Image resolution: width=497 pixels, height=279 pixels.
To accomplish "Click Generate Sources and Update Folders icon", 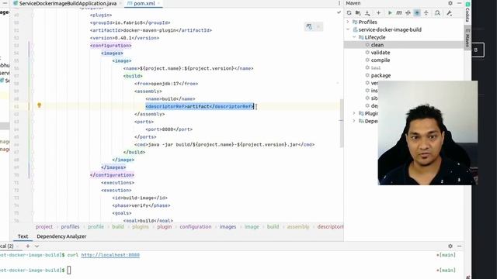I will 358,13.
